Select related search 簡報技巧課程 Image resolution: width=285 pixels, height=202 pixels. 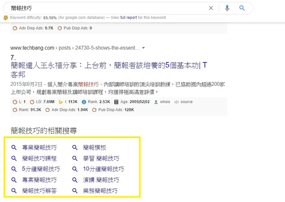(39, 158)
